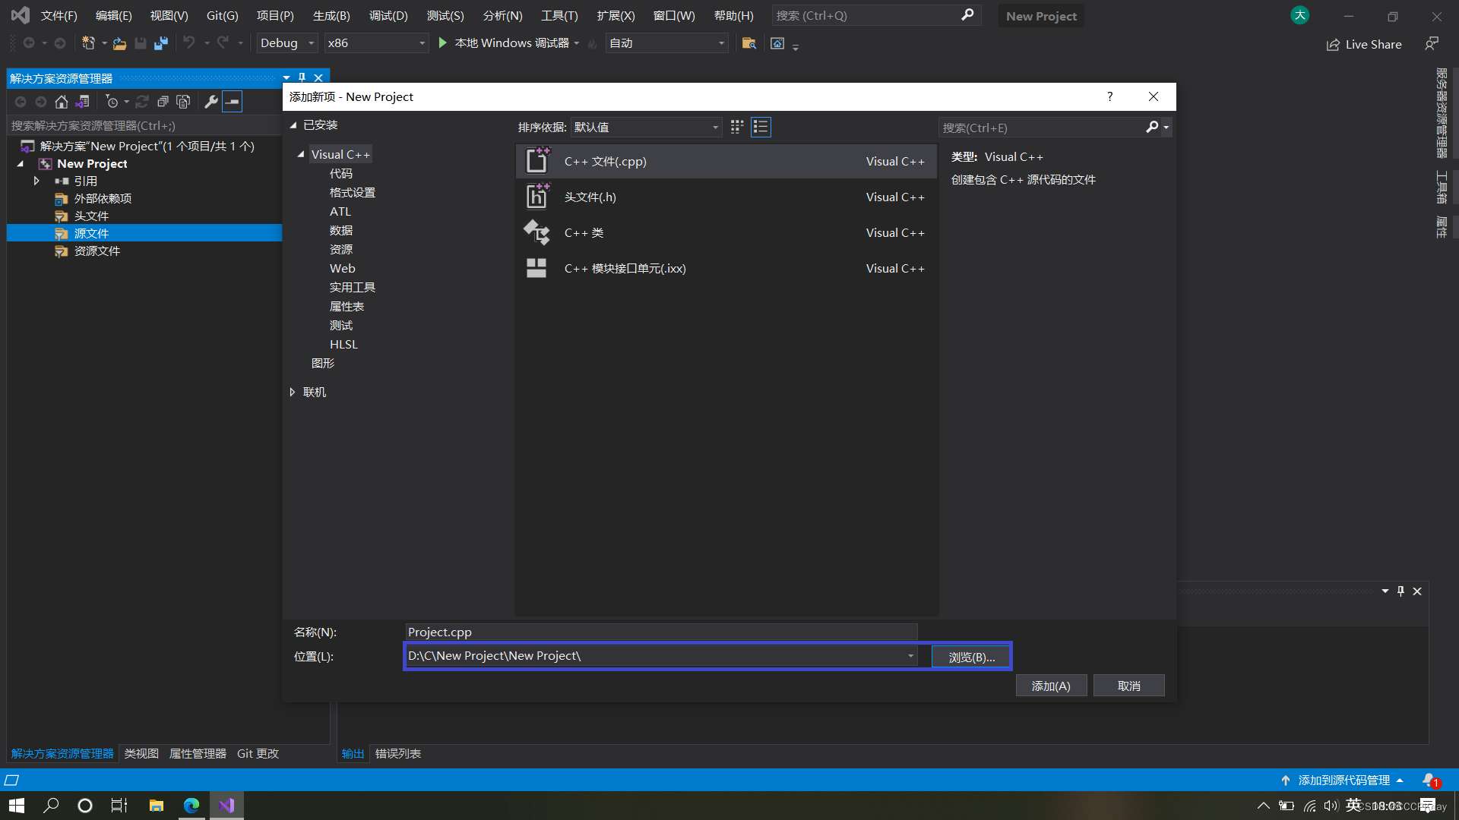Click the notifications bell in status bar

1430,781
